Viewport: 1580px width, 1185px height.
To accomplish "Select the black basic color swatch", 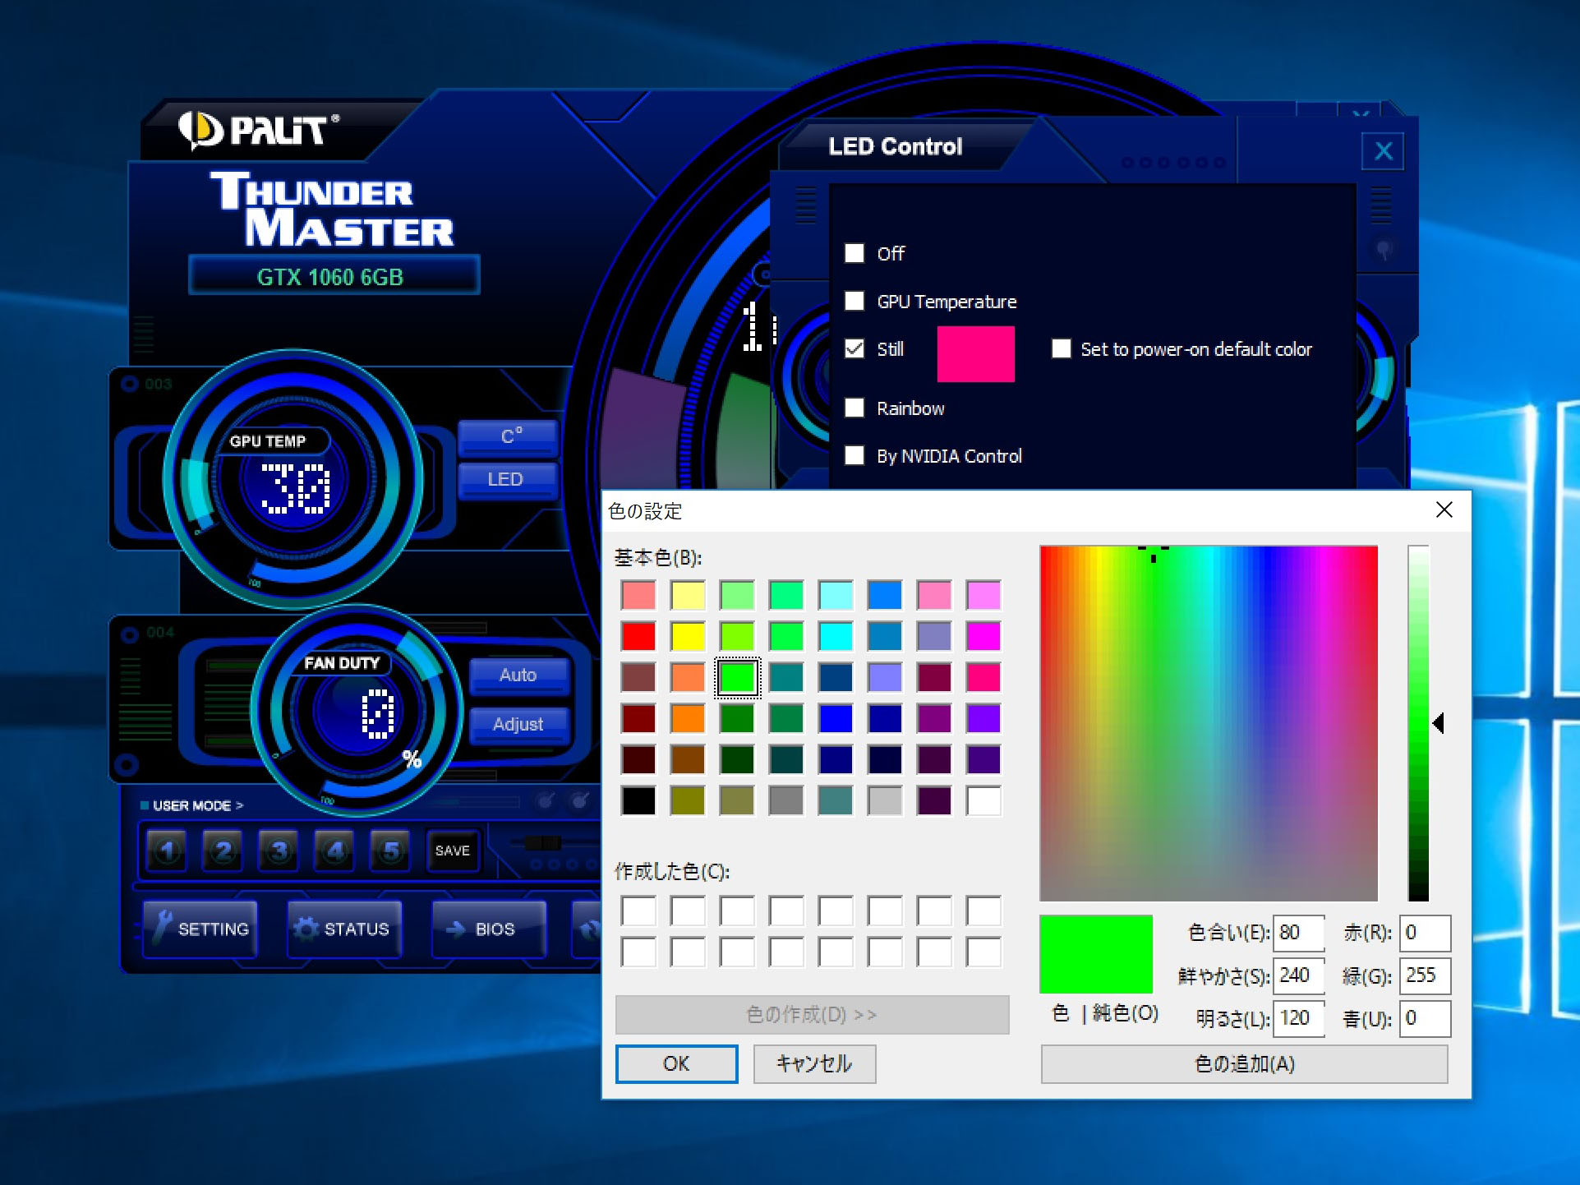I will coord(638,800).
